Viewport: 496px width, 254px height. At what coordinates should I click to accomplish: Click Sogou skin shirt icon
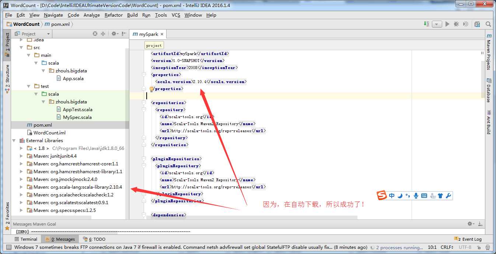click(441, 196)
